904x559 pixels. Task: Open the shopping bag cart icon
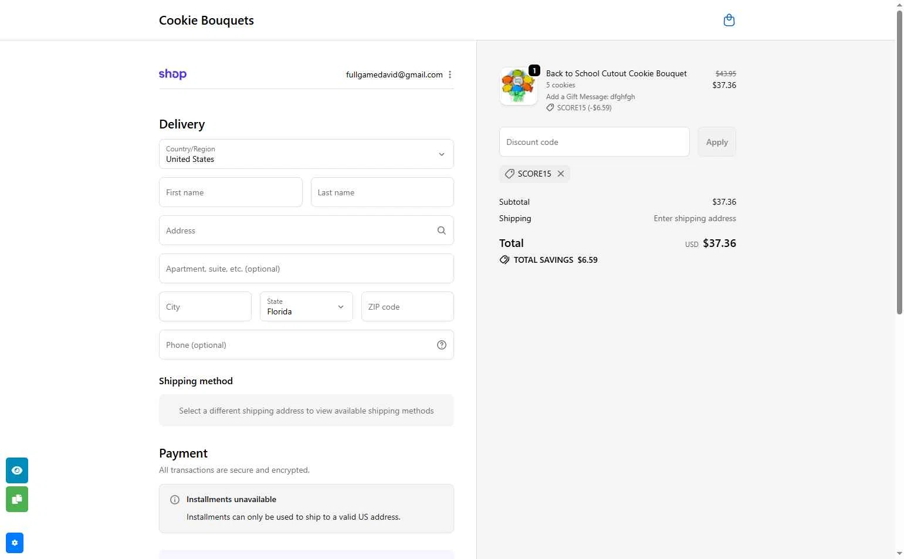pyautogui.click(x=729, y=20)
